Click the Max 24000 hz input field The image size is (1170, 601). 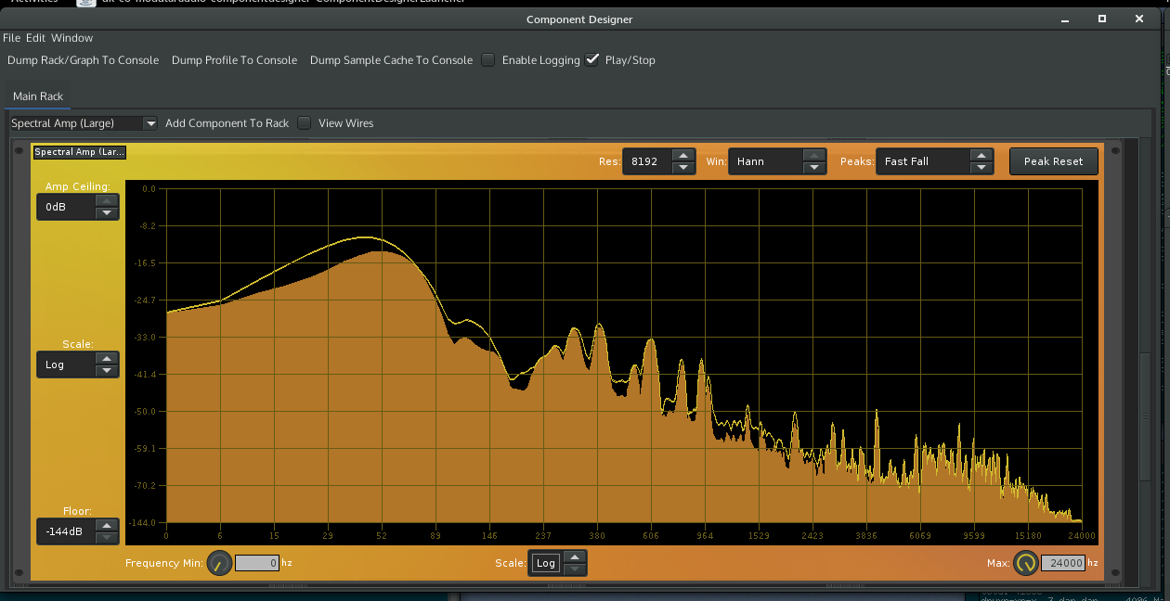tap(1063, 563)
